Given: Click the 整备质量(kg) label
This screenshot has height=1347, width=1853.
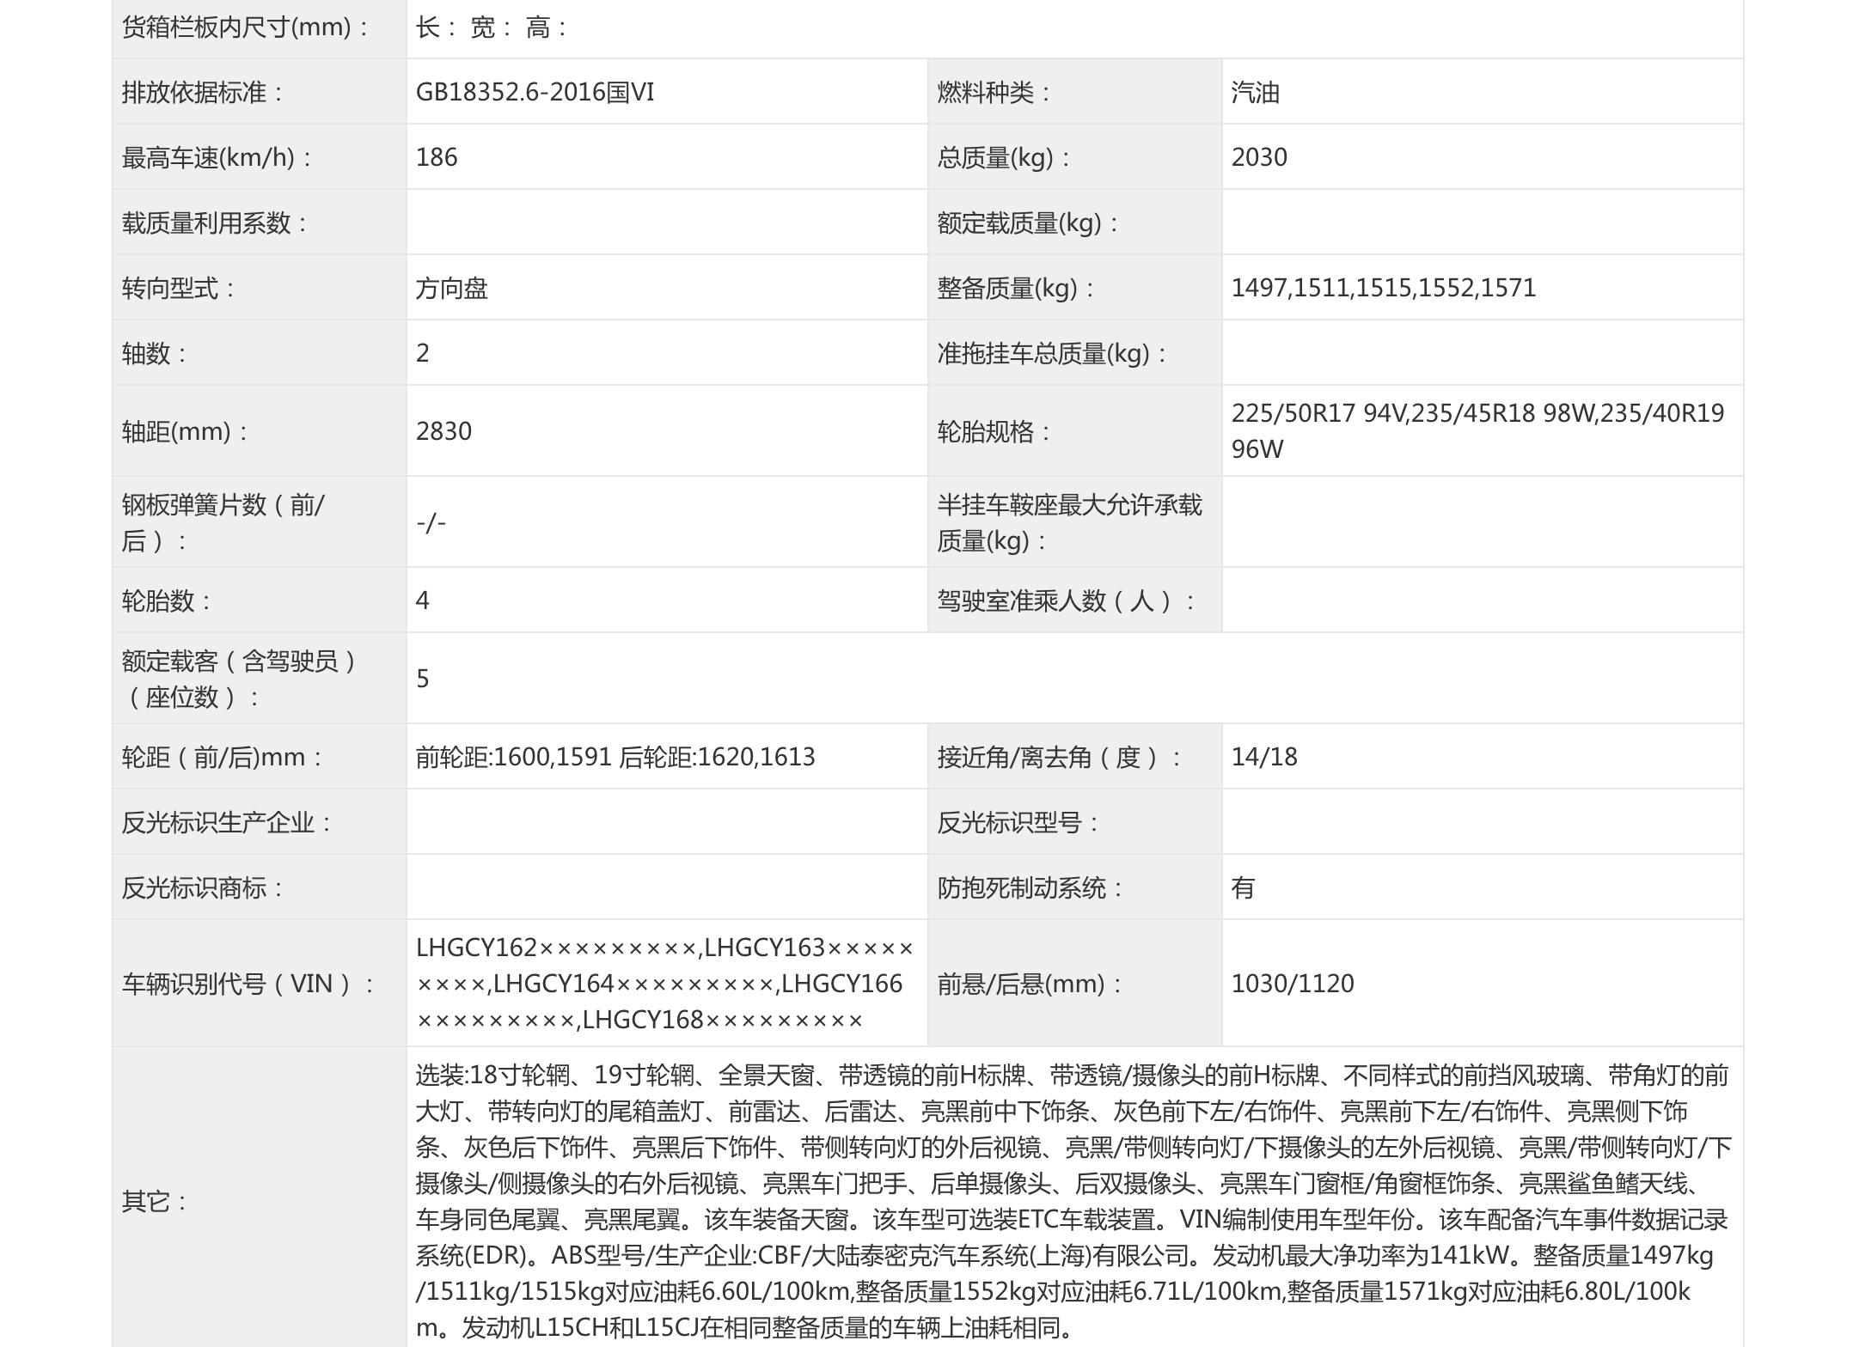Looking at the screenshot, I should click(1016, 288).
